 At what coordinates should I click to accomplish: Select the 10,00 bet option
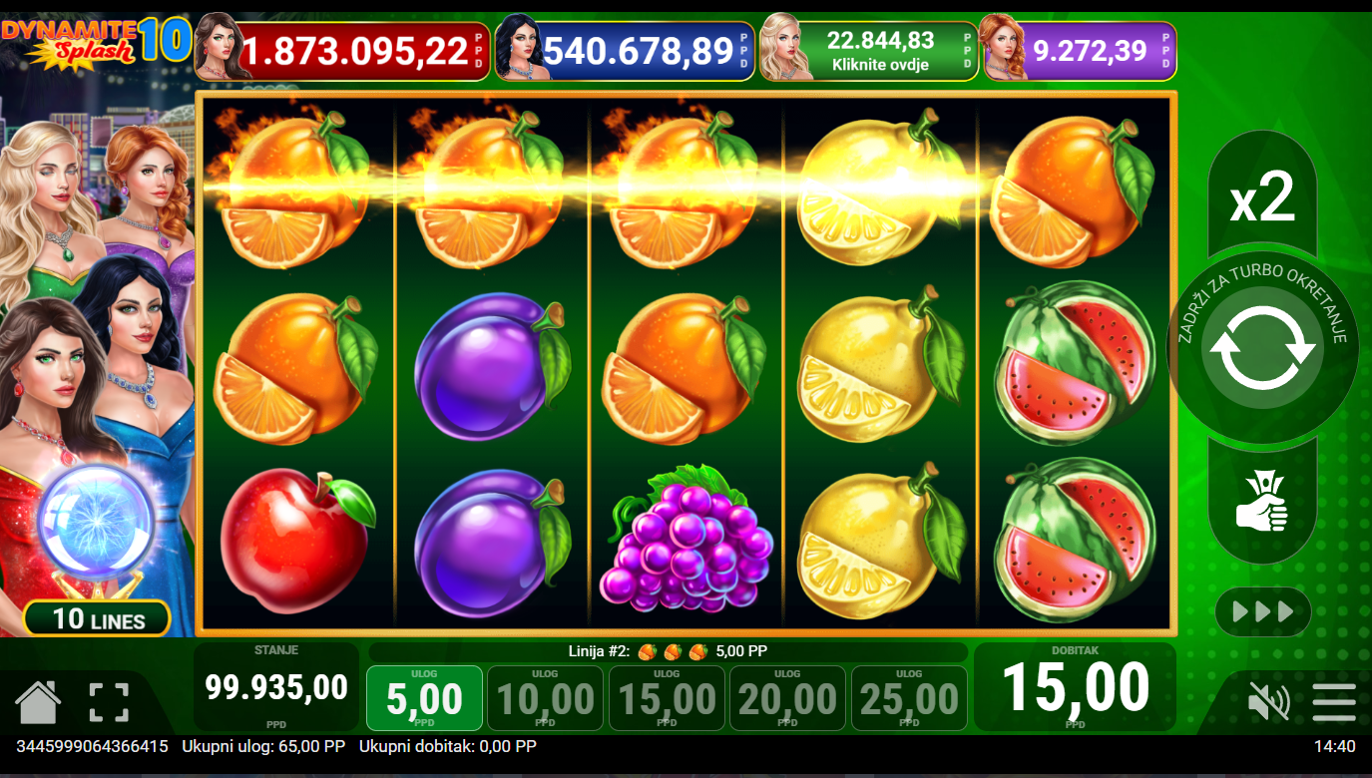[x=546, y=698]
